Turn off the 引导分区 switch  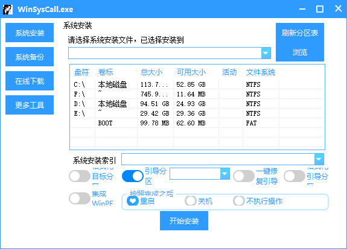pos(133,176)
